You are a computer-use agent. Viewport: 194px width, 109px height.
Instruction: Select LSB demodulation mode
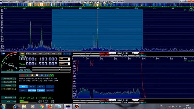click(x=41, y=54)
